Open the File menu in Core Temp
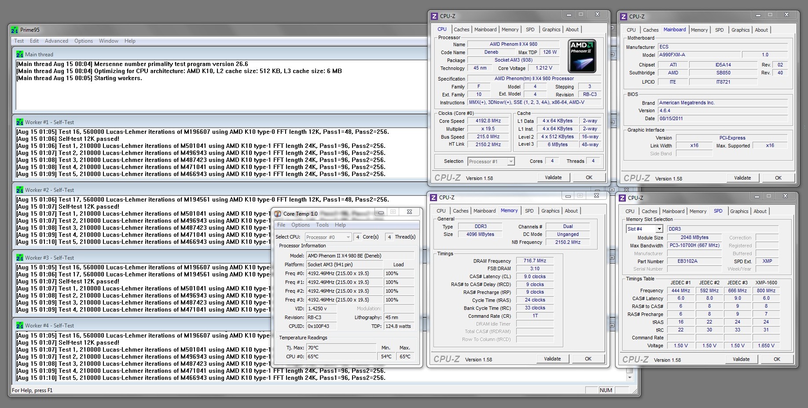 tap(281, 225)
